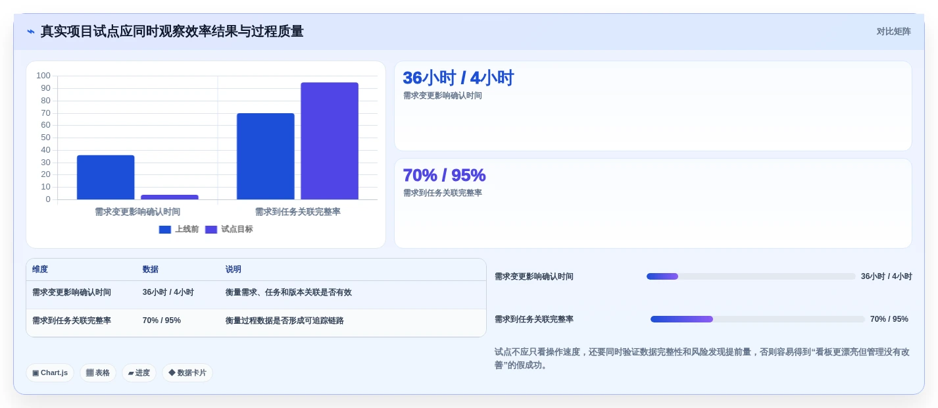Viewport: 938px width, 408px height.
Task: Click the y-axis value 50
Action: [45, 138]
